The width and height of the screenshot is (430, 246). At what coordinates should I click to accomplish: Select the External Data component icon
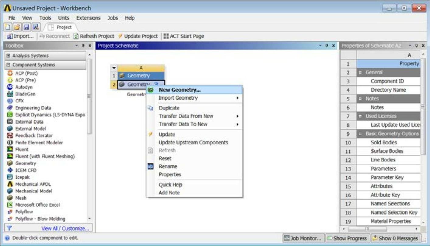pyautogui.click(x=10, y=122)
